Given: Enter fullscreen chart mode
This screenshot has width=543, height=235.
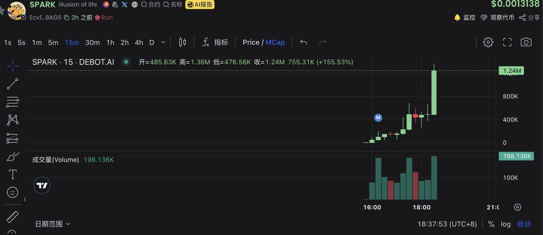Looking at the screenshot, I should [x=507, y=42].
